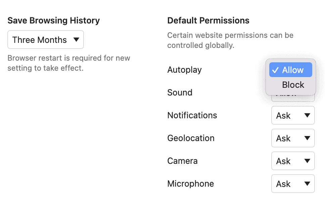The width and height of the screenshot is (327, 197).
Task: Open the Geolocation permission dropdown
Action: 293,138
